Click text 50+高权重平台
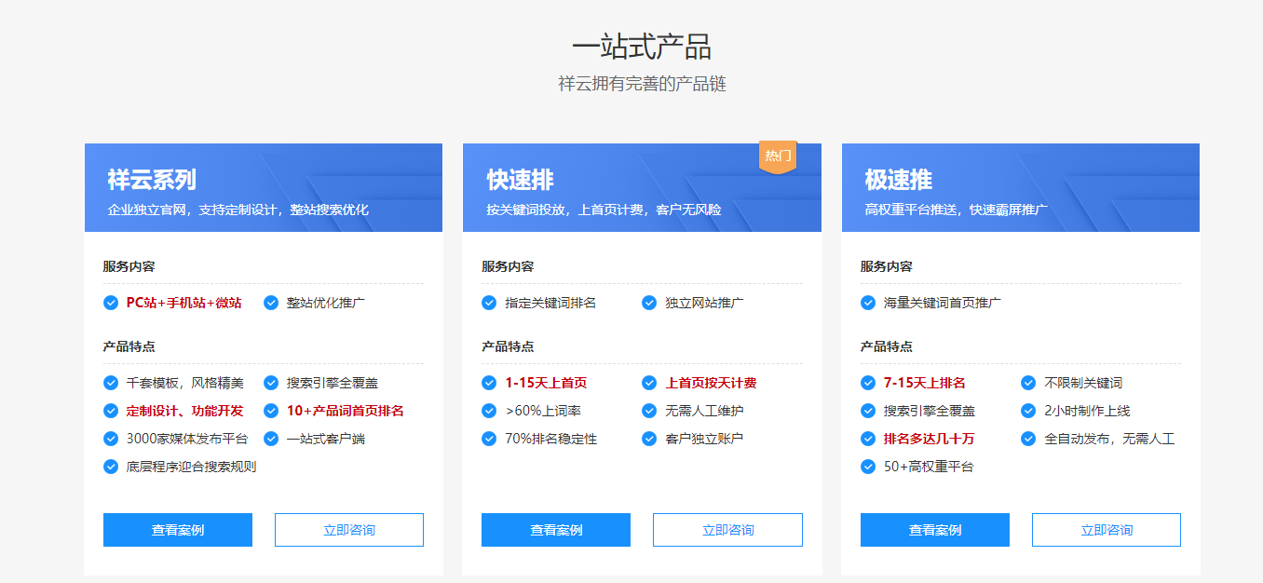This screenshot has width=1263, height=583. (x=929, y=467)
